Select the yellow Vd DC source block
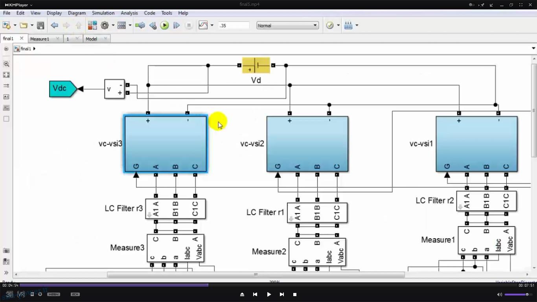537x302 pixels. (x=256, y=65)
